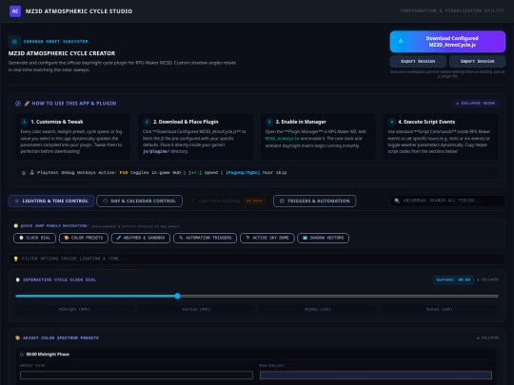Open the Triggers & Automation tab
Image resolution: width=514 pixels, height=385 pixels.
[x=315, y=201]
